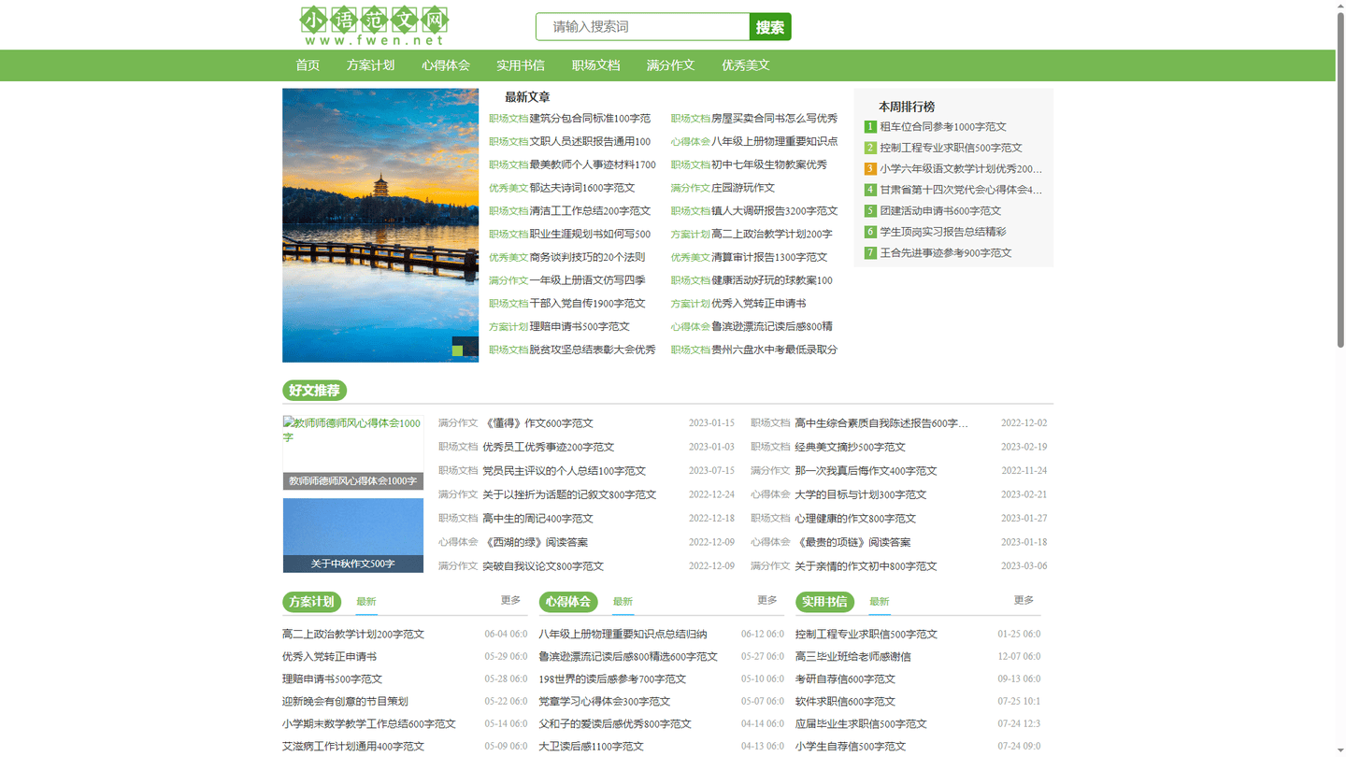This screenshot has height=757, width=1346.
Task: Open ranking item 1 租车位合同参考1000字范文
Action: tap(943, 127)
